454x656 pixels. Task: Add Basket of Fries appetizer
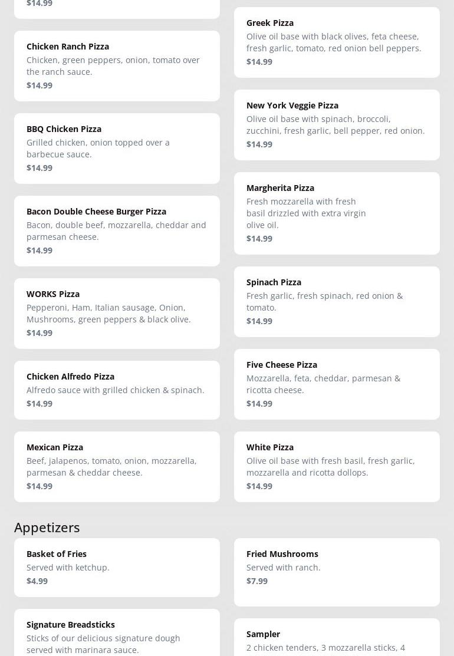(117, 567)
